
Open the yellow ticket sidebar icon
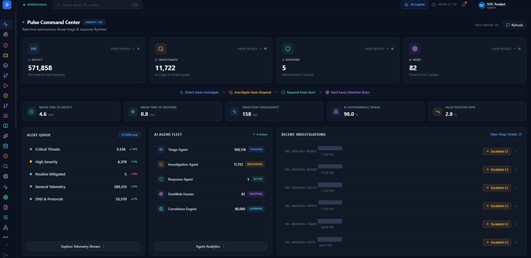[6, 55]
